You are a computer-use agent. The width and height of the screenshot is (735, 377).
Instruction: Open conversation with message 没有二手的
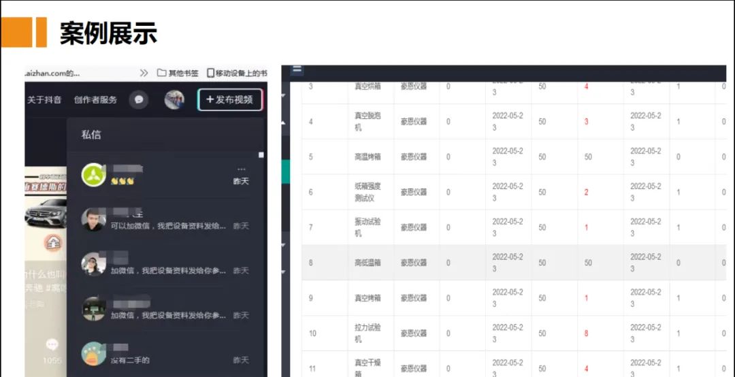coord(165,354)
